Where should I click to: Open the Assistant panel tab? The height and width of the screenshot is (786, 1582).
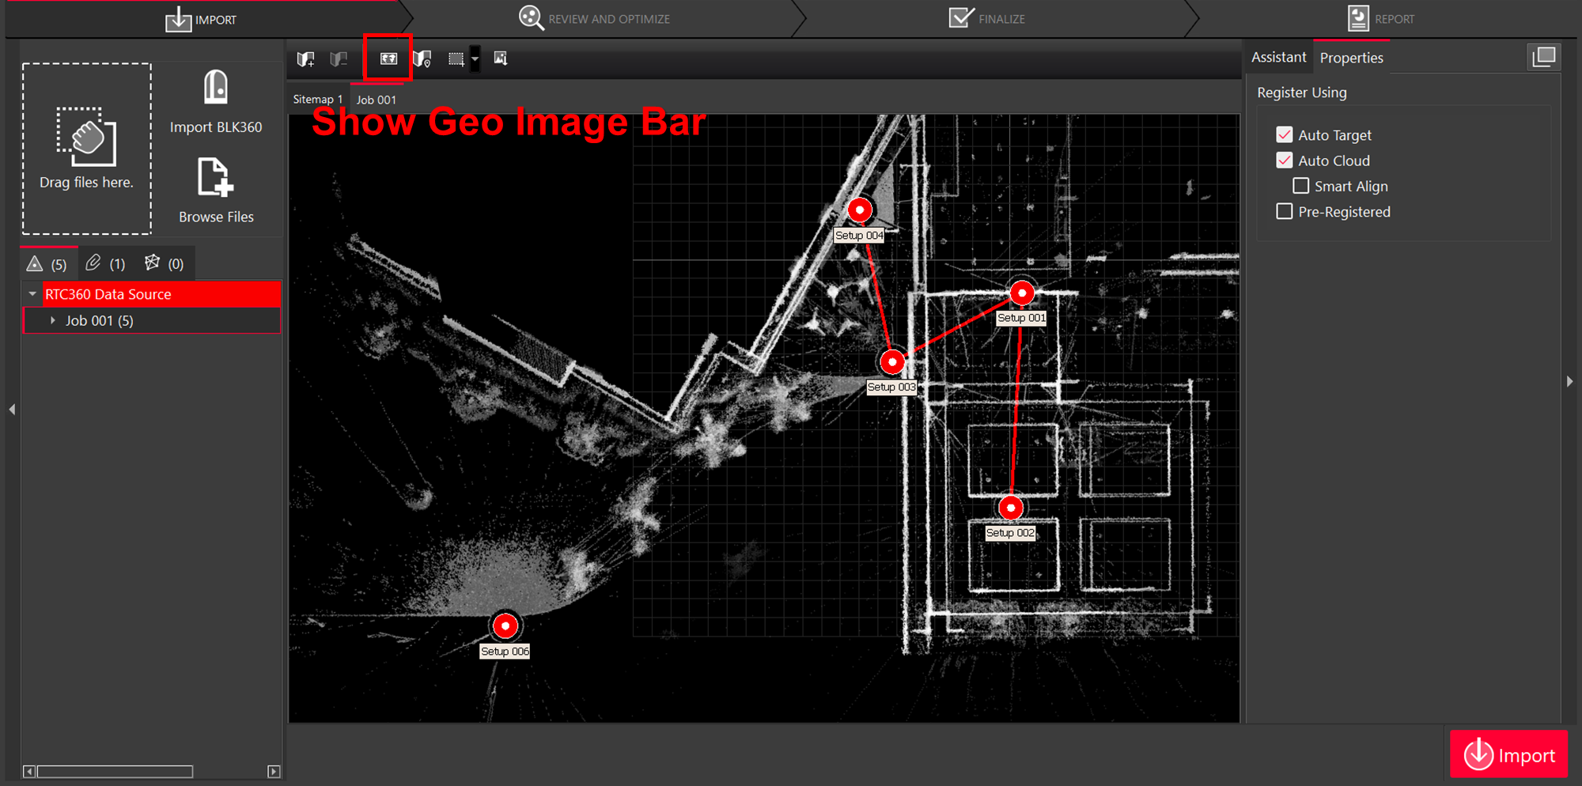point(1278,56)
